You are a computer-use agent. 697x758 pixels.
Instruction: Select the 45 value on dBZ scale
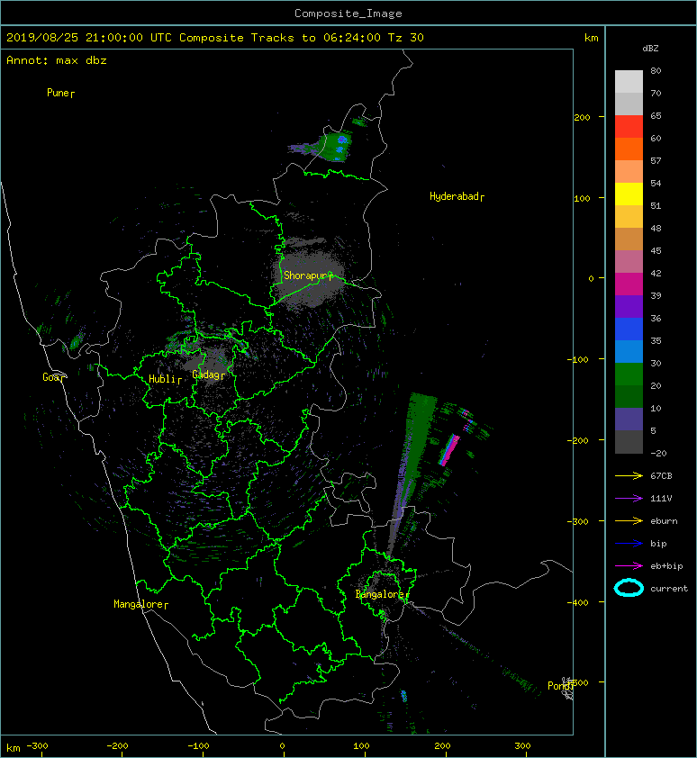click(656, 250)
